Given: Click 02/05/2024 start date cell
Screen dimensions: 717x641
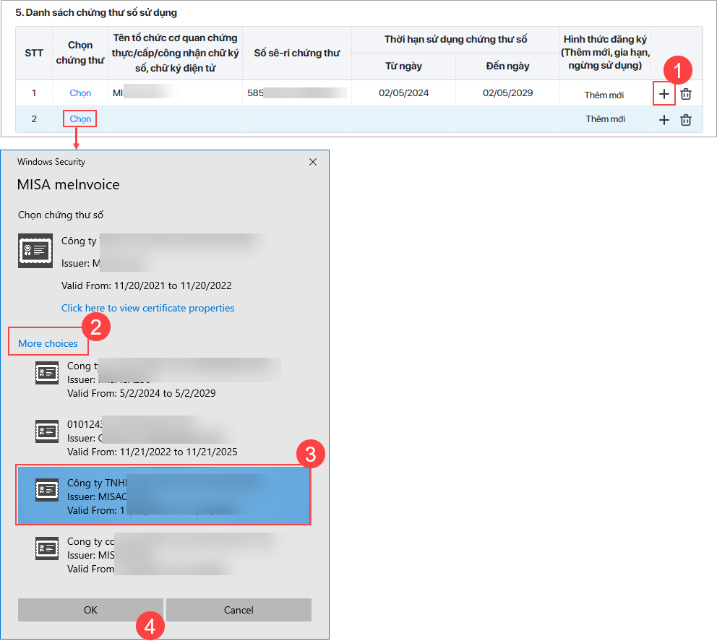Looking at the screenshot, I should click(x=404, y=93).
